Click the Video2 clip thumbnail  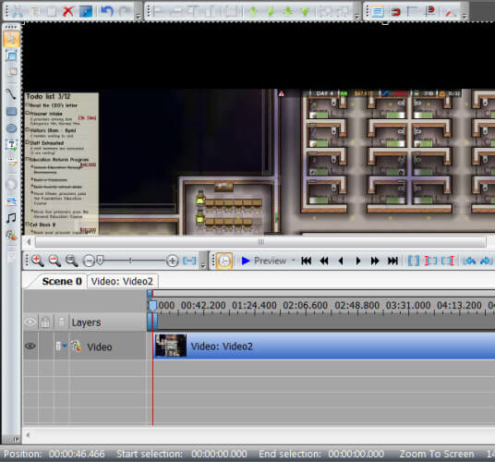pos(171,346)
